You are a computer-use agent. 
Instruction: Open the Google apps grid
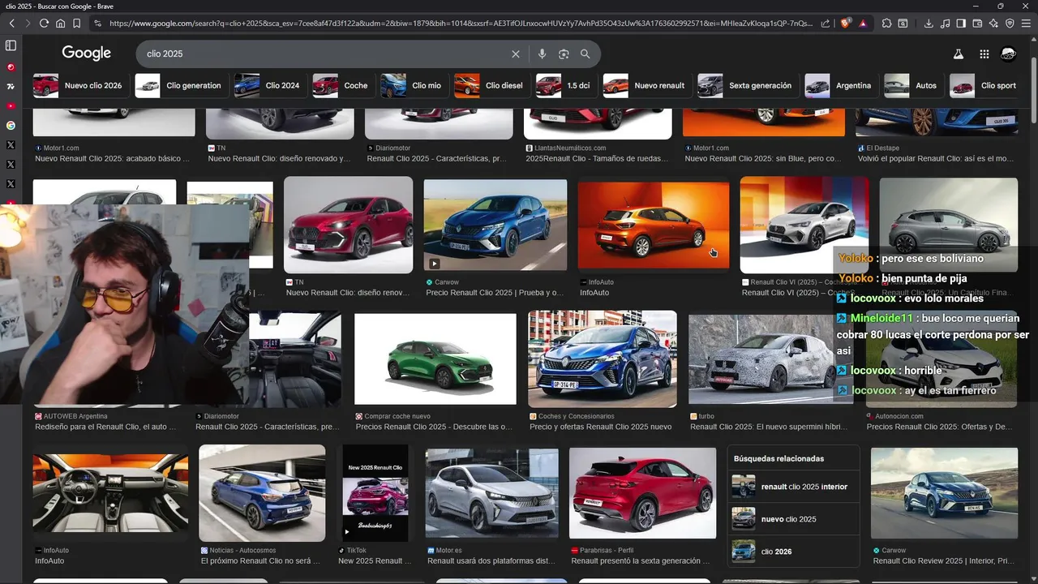coord(984,54)
